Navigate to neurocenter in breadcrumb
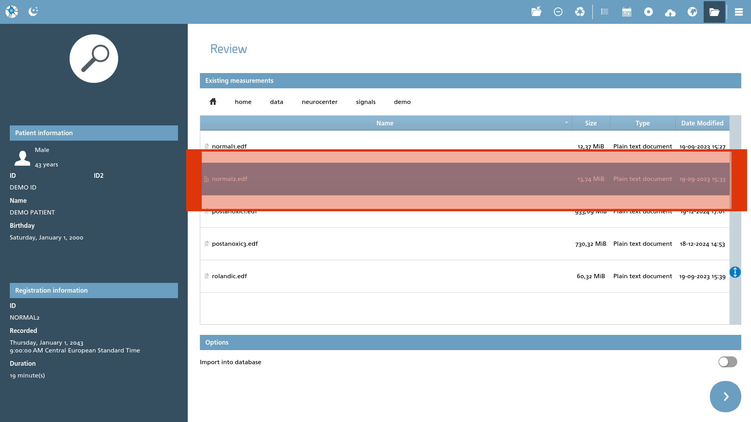The image size is (751, 422). 319,102
